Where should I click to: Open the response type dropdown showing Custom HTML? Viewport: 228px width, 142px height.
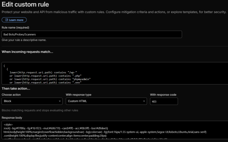click(106, 101)
